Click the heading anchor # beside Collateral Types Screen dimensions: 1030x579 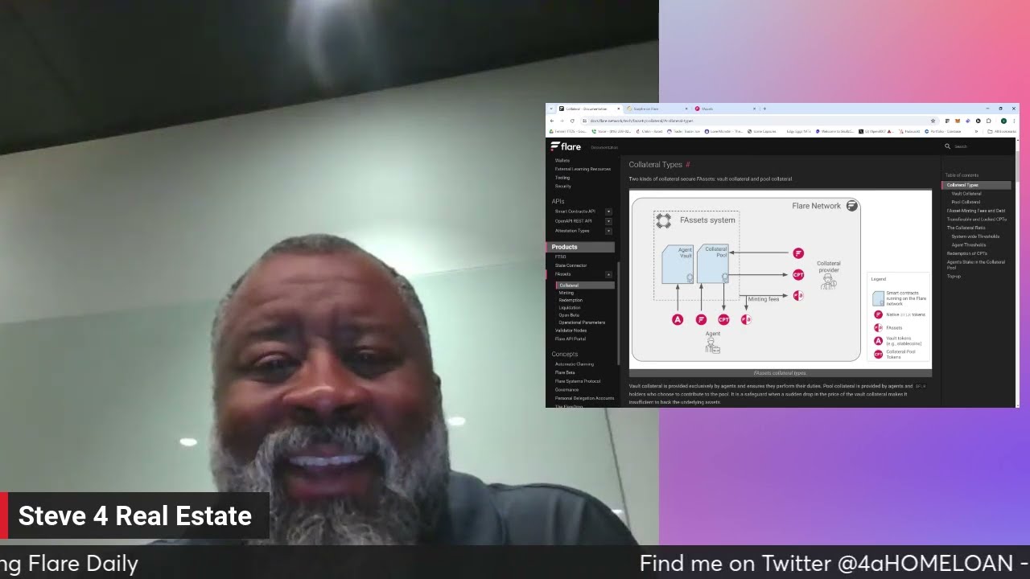(688, 165)
